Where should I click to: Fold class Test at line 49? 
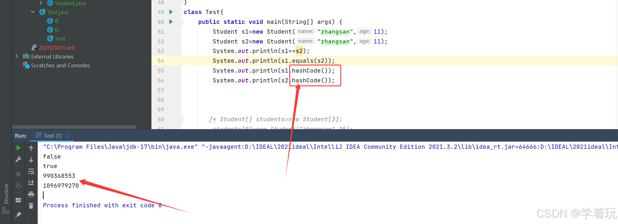click(x=181, y=12)
